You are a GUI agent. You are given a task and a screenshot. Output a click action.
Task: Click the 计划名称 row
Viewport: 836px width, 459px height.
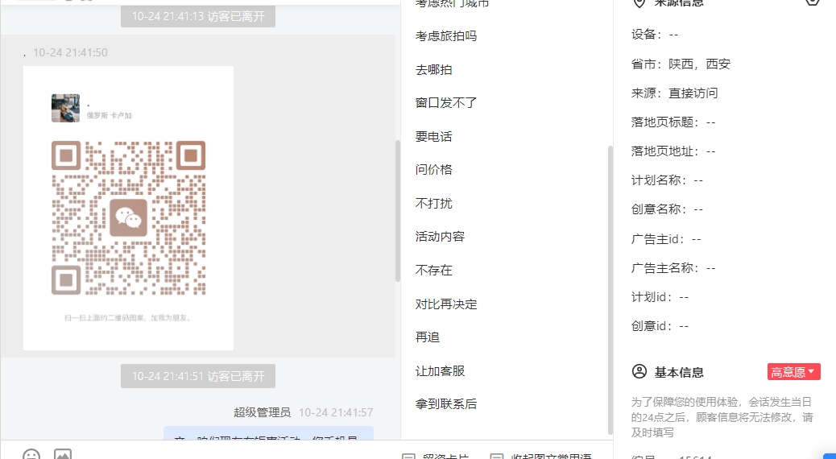coord(667,180)
